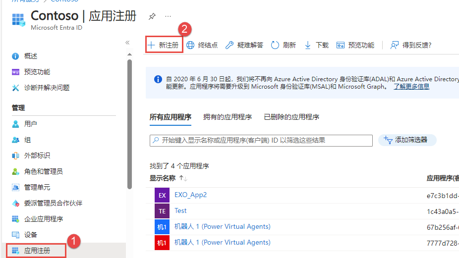Open the EXO_App2 application link
The image size is (459, 258).
pos(190,195)
